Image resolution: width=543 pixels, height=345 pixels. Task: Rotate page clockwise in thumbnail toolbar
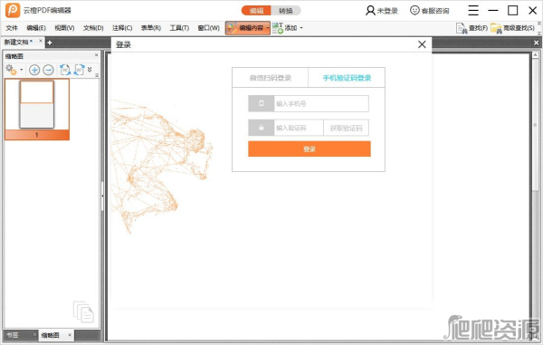pyautogui.click(x=80, y=70)
